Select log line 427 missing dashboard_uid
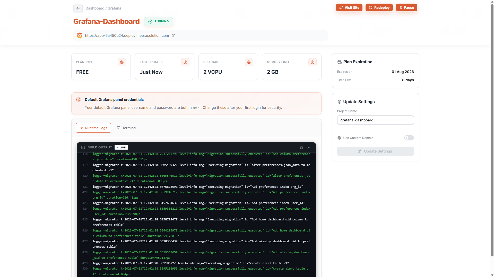Screen dimensions: 494x277 click(201, 244)
